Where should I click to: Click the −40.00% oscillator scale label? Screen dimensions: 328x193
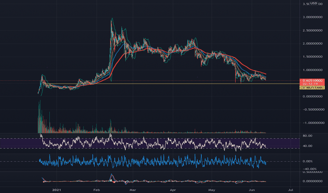309,169
